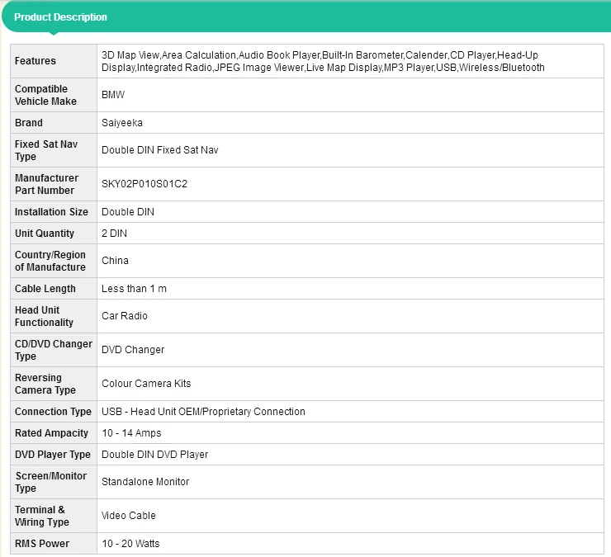The width and height of the screenshot is (611, 557).
Task: Click the 'Car Radio' value
Action: click(x=125, y=316)
